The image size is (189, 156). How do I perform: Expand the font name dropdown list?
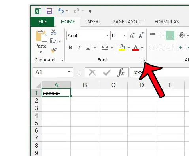click(108, 36)
